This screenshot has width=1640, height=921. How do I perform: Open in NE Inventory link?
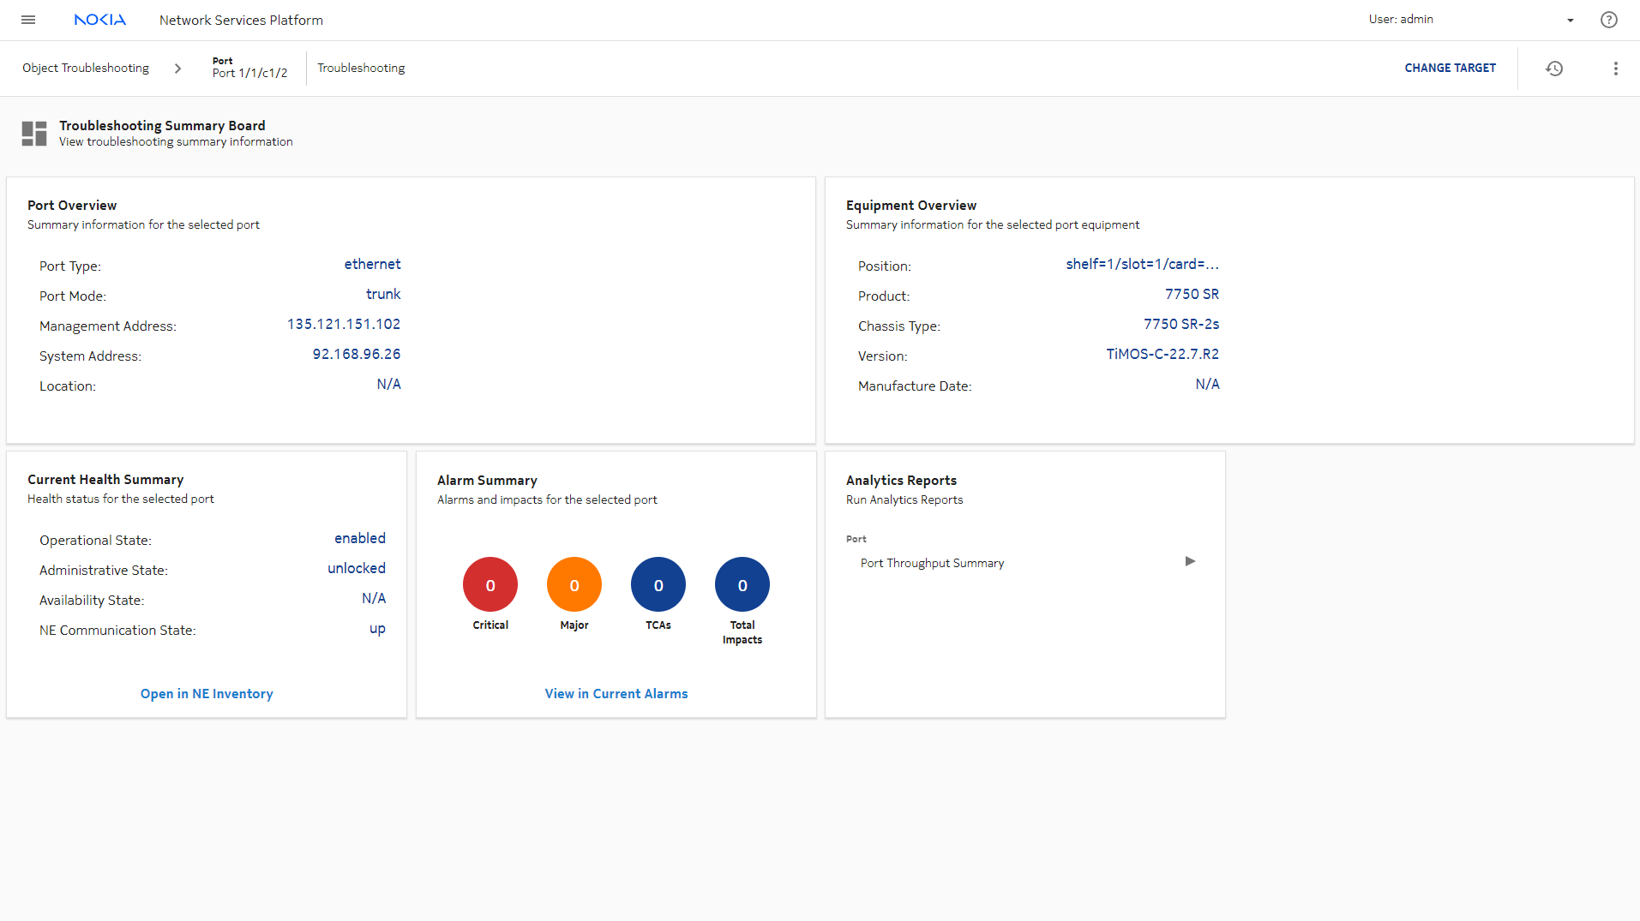point(207,694)
